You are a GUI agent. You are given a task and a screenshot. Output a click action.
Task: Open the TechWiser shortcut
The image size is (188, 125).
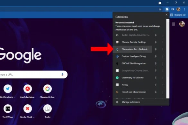pyautogui.click(x=8, y=111)
